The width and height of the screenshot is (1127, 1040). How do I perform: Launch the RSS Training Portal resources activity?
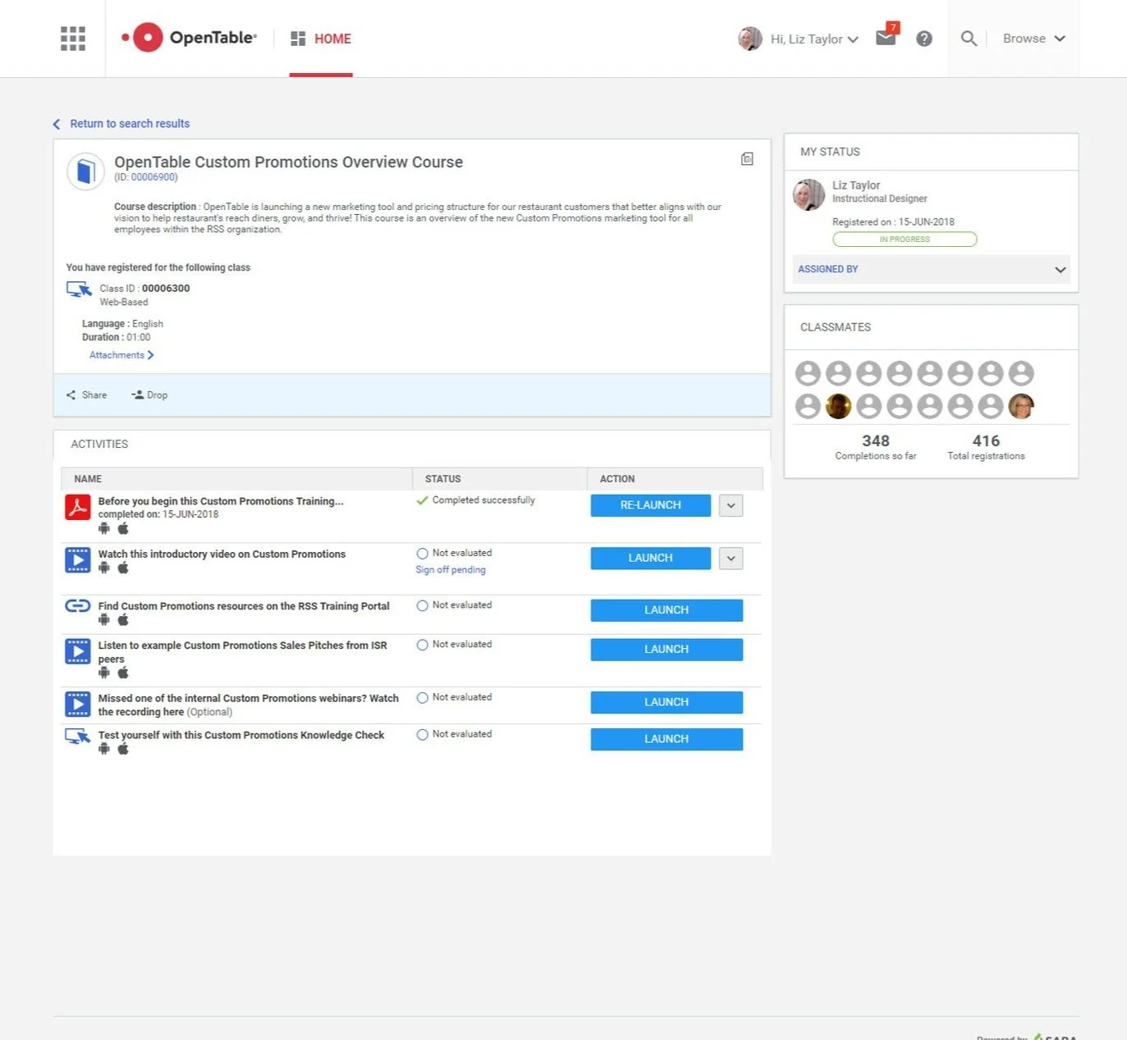pos(667,610)
